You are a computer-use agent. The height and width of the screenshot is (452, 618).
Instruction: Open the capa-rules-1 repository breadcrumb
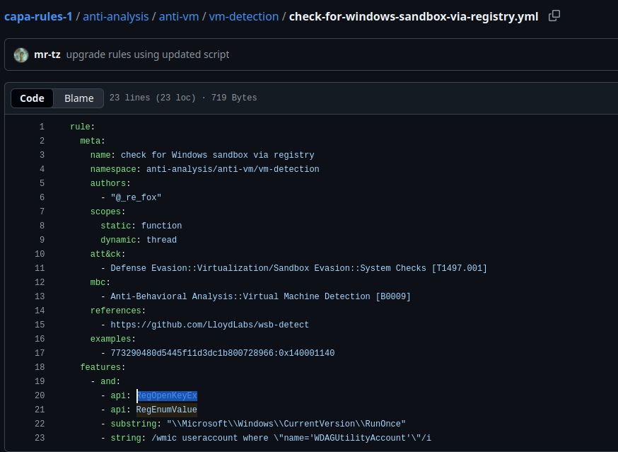[38, 16]
